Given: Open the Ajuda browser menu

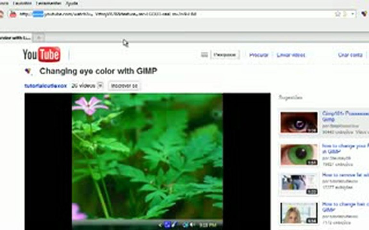Looking at the screenshot, I should tap(72, 3).
